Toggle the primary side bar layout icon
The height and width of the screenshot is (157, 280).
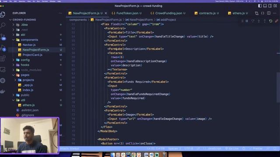click(x=260, y=6)
